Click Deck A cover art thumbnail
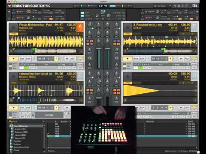Image resolution: width=206 pixels, height=154 pixels. (13, 27)
